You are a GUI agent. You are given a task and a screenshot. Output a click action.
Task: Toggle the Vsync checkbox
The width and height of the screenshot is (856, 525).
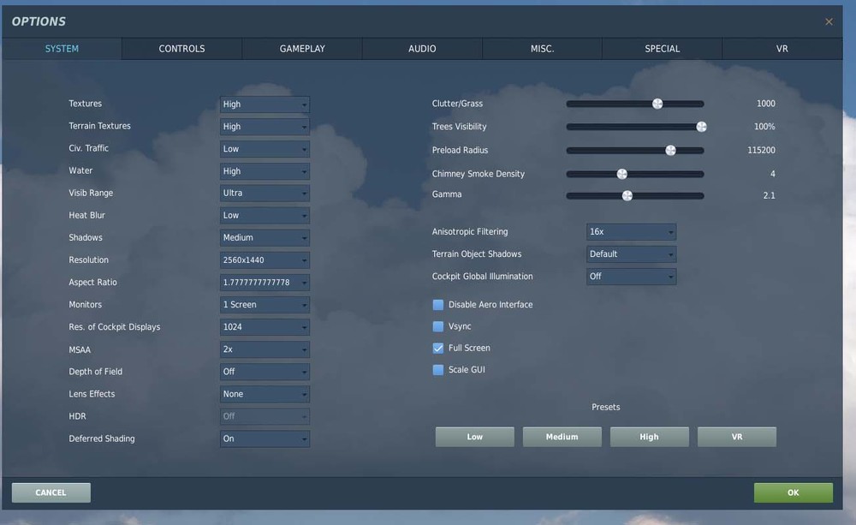[x=437, y=326]
